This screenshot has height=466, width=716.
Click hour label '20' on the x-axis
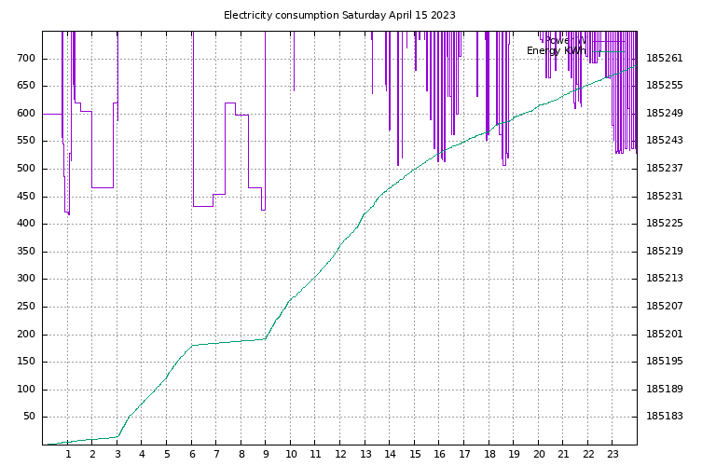pos(539,454)
